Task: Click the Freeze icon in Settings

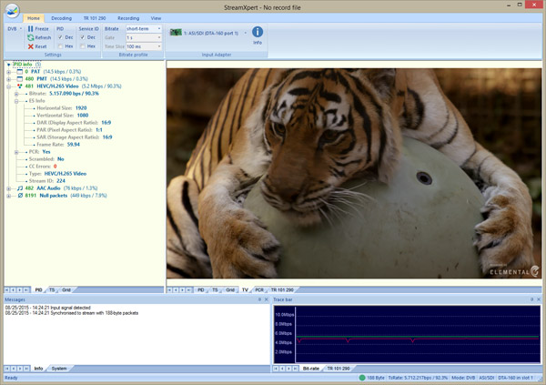Action: pos(30,28)
